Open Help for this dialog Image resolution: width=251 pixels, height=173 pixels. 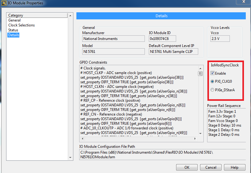click(x=234, y=167)
